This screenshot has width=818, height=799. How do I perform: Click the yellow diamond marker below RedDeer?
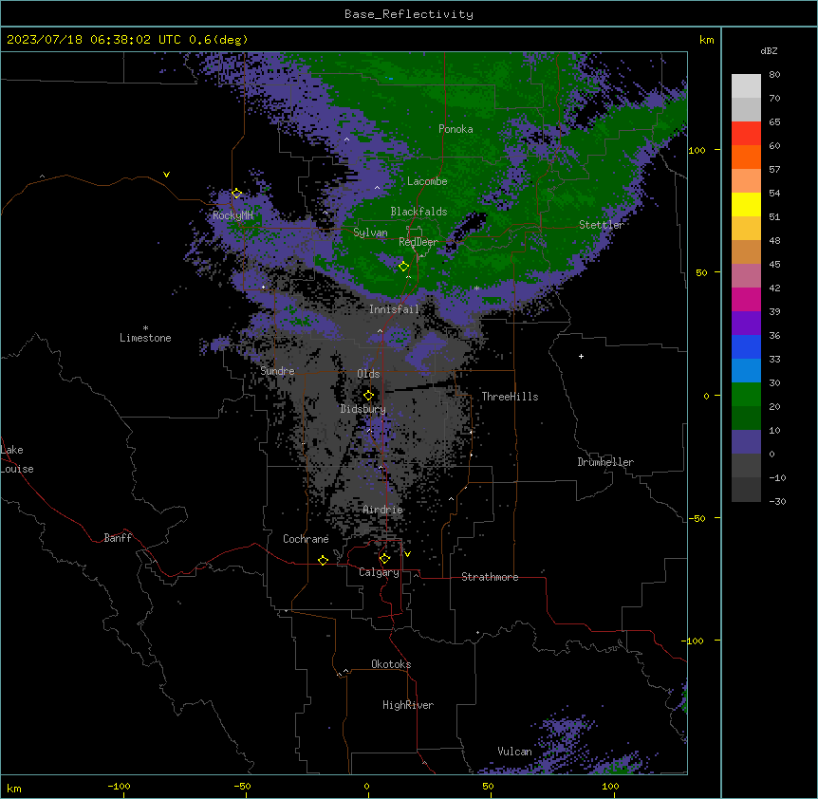404,267
